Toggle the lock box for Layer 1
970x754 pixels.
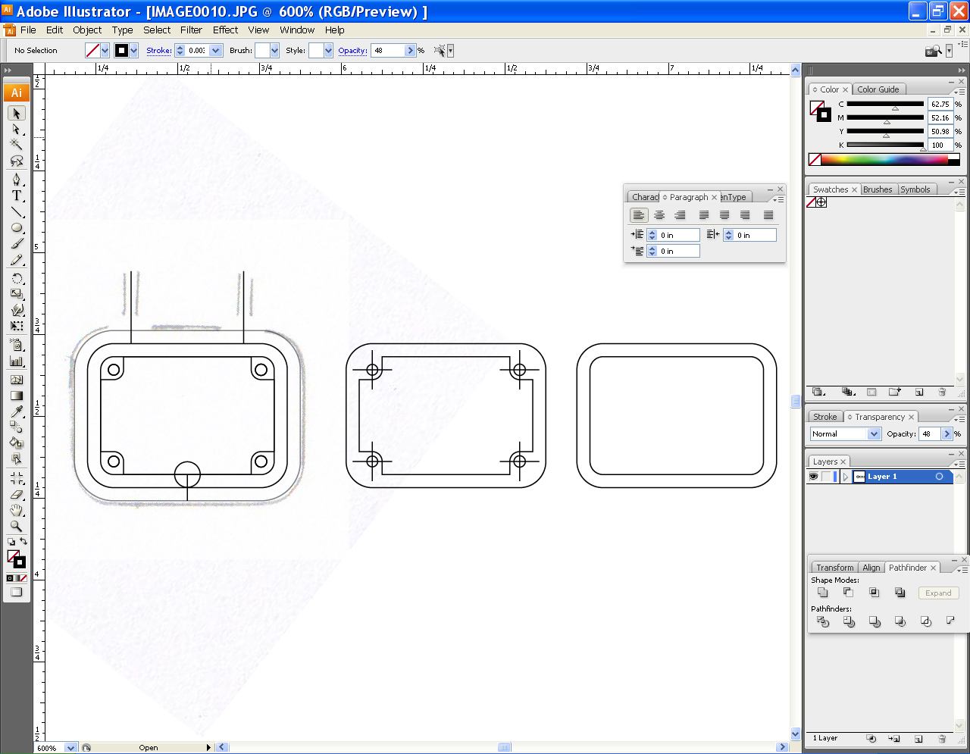click(x=827, y=477)
